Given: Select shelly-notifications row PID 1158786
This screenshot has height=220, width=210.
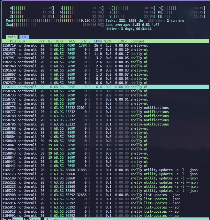Looking at the screenshot, I should click(106, 124).
